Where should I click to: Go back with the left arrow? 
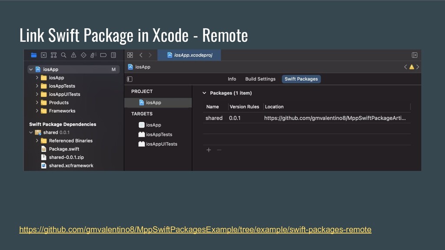pos(141,55)
